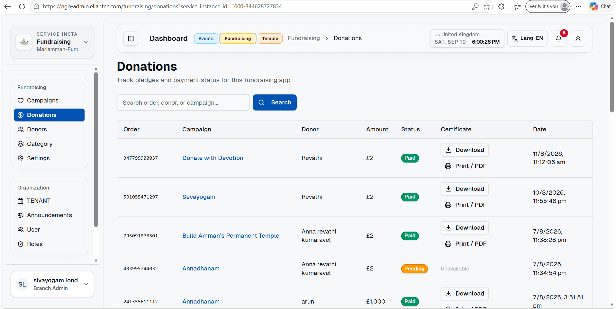
Task: Expand the sivayogam lond account menu
Action: pos(52,284)
